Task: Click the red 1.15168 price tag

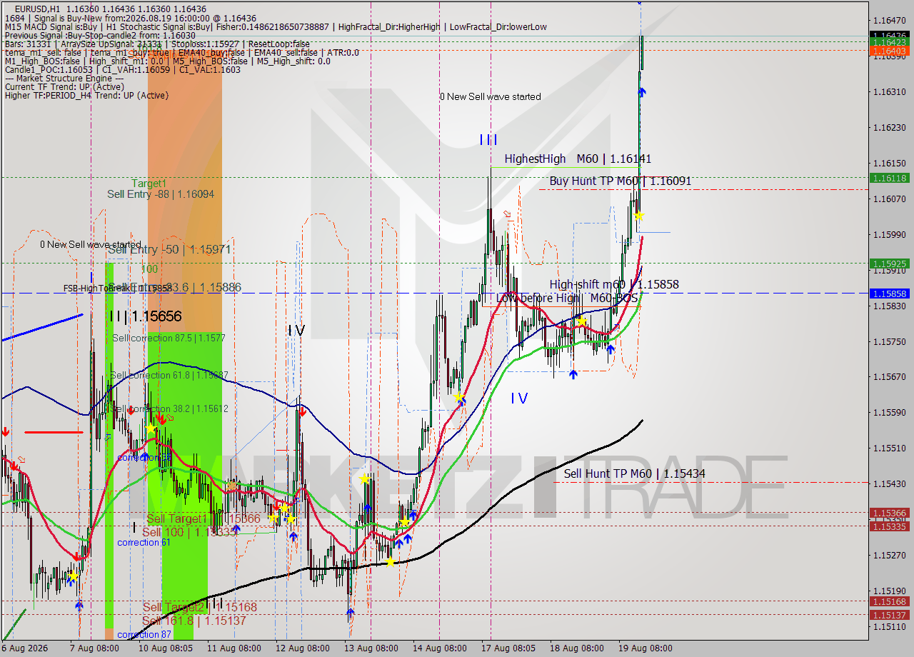Action: pos(888,601)
